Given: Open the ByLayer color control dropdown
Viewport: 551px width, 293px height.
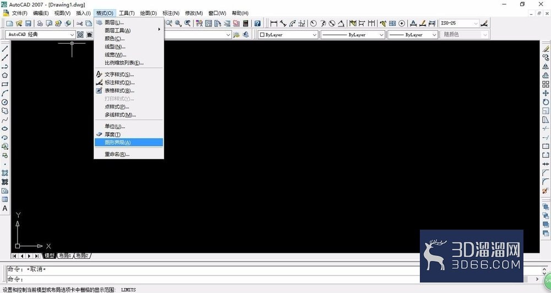Looking at the screenshot, I should [315, 35].
